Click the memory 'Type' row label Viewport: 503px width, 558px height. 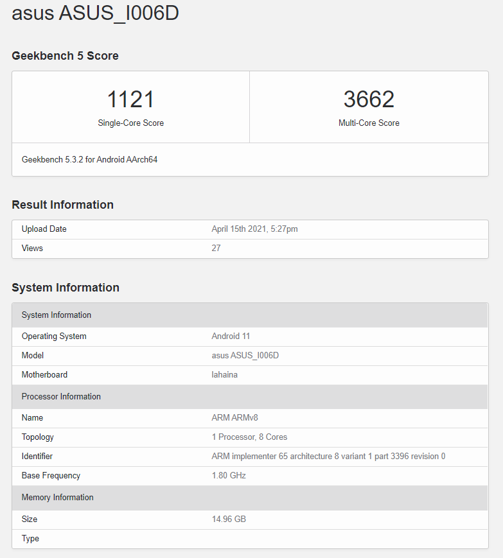(x=30, y=539)
